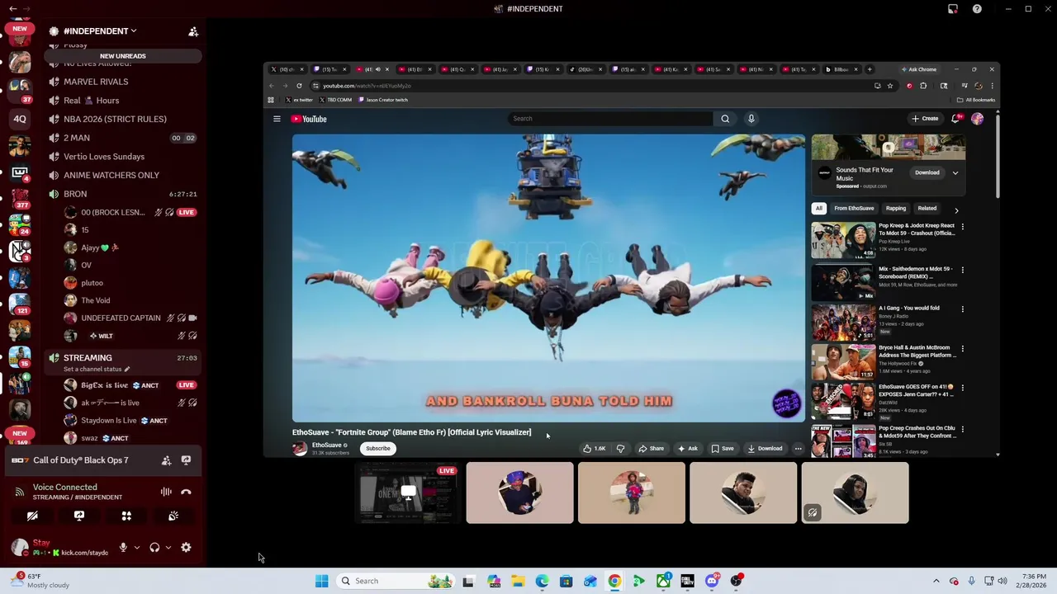Expand sponsored ad chevron next to Download
Viewport: 1057px width, 594px height.
tap(955, 173)
